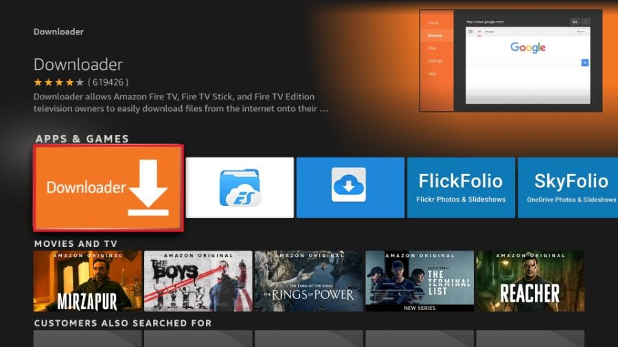Click the Downloader search term label
Viewport: 618px width, 347px height.
pos(58,32)
